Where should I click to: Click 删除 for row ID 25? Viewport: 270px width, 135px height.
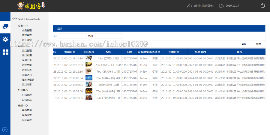click(x=262, y=58)
